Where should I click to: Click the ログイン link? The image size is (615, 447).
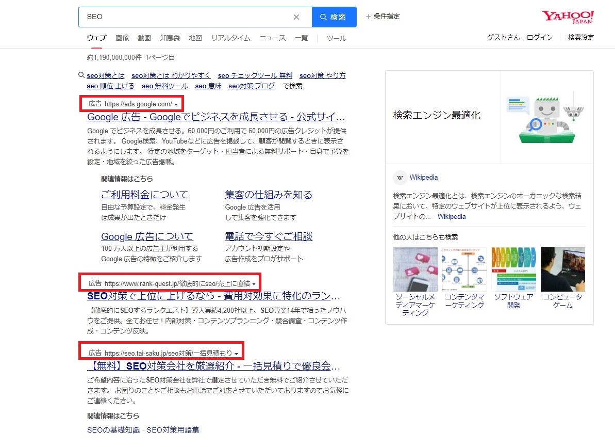click(539, 37)
